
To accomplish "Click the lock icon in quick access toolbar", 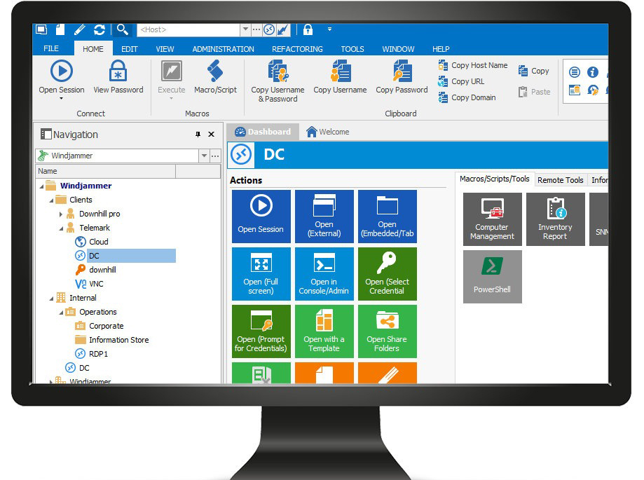I will point(307,29).
